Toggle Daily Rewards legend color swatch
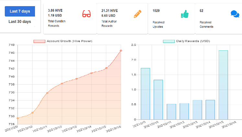 [169, 41]
